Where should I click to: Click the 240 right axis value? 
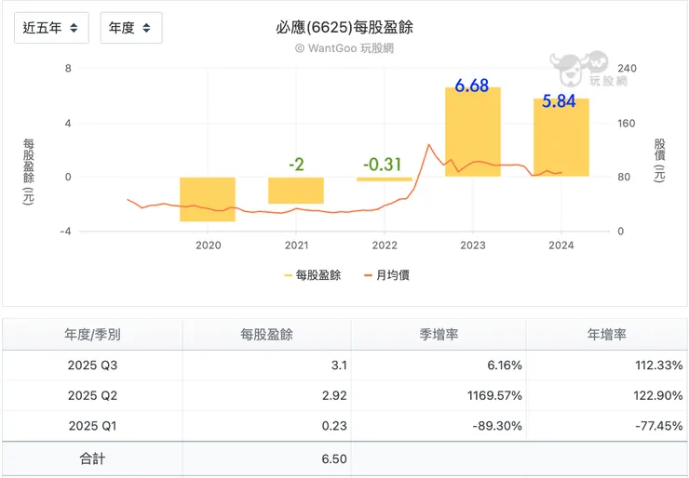[x=627, y=69]
